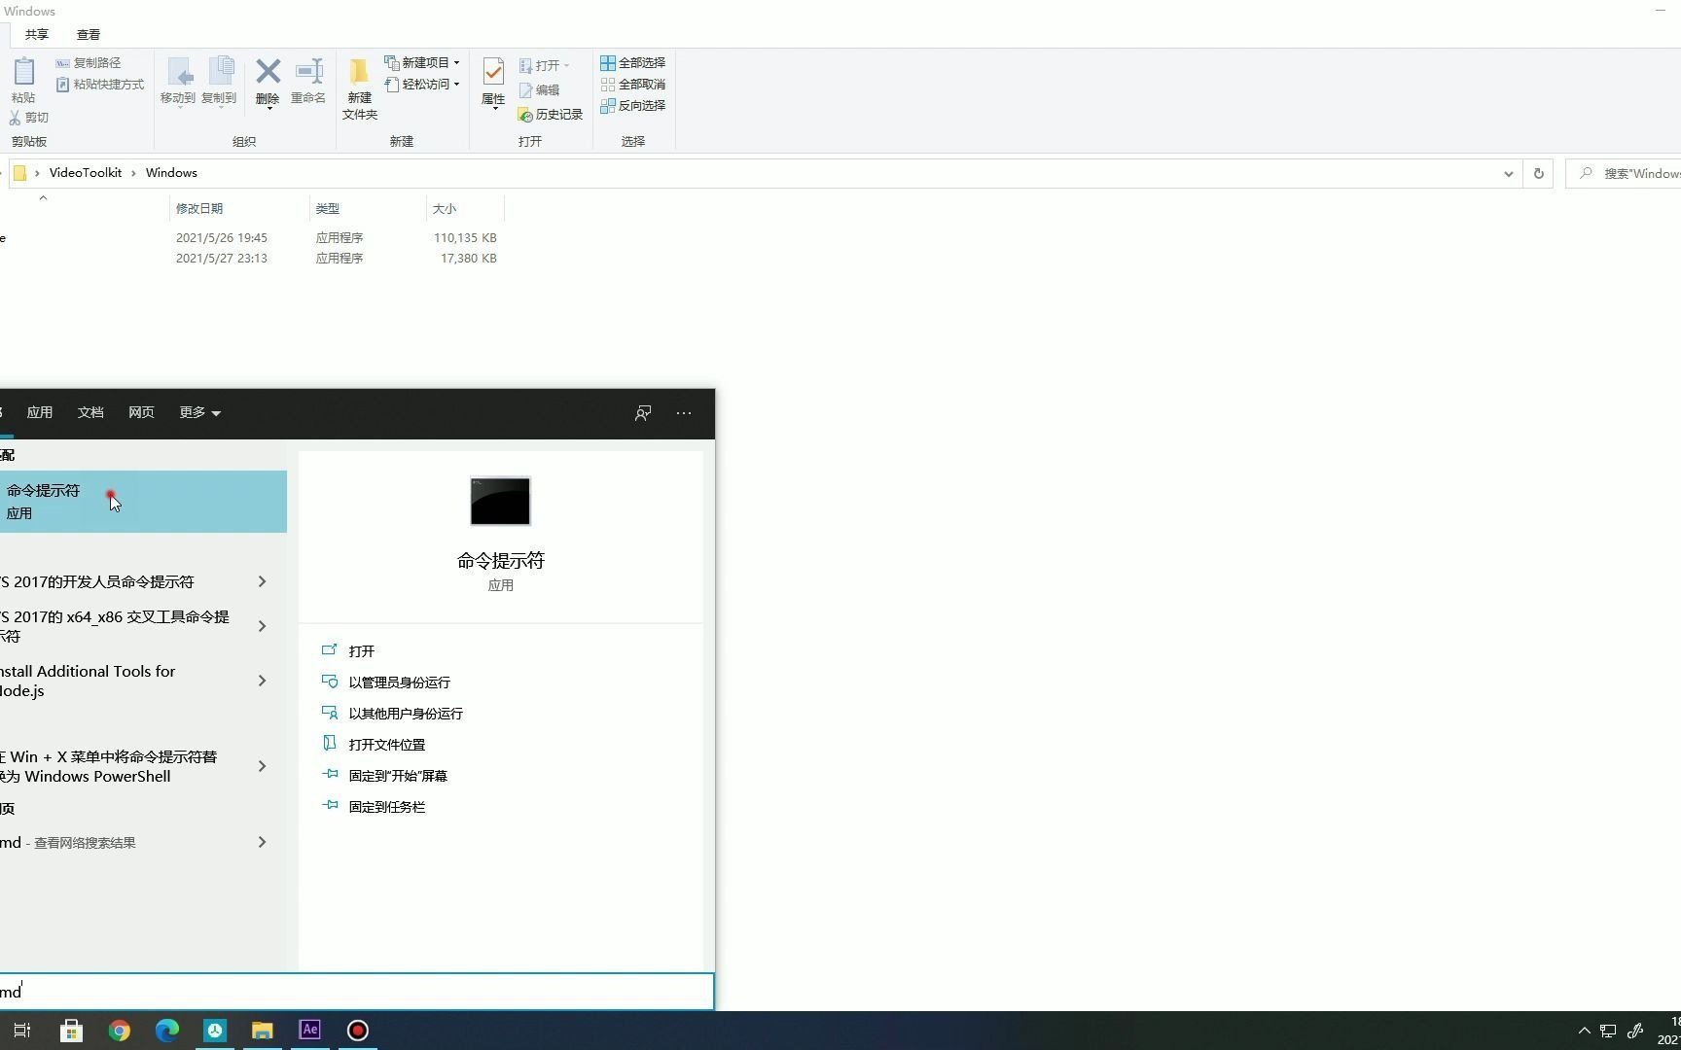1681x1050 pixels.
Task: Expand x64_x86 cross tools command prompt result
Action: [262, 626]
